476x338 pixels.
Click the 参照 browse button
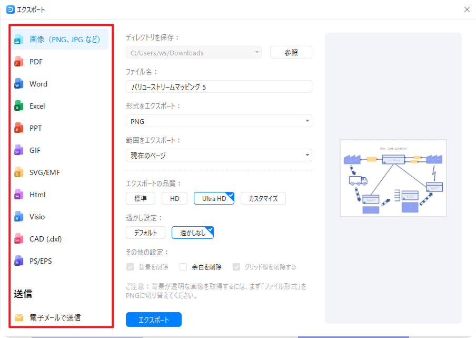291,52
